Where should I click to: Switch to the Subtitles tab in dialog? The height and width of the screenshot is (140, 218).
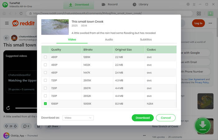(146, 40)
